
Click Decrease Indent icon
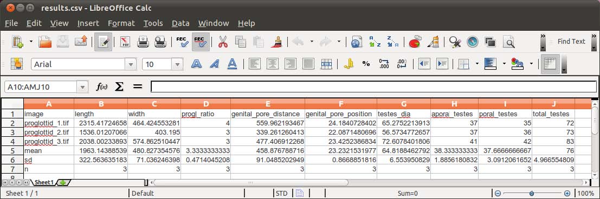coord(424,64)
